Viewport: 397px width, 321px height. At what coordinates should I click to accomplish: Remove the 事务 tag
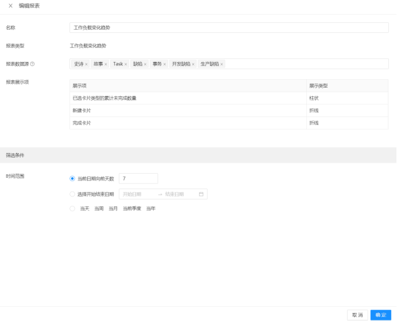coord(165,64)
